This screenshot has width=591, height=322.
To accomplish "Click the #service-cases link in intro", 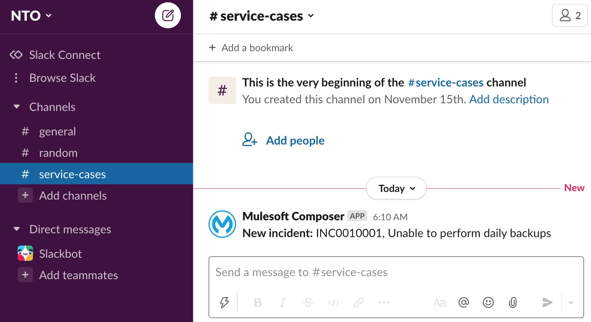I will [x=446, y=83].
